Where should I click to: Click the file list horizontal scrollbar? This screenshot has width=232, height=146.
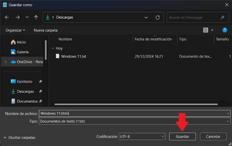coord(136,104)
